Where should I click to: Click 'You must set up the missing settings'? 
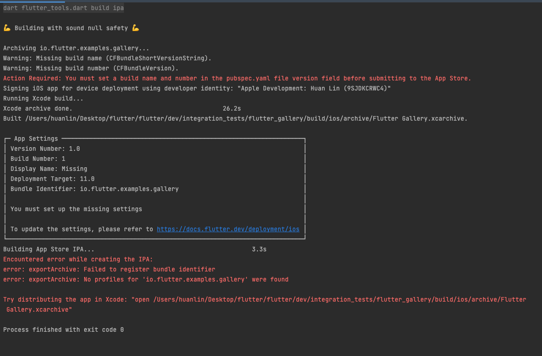click(76, 209)
